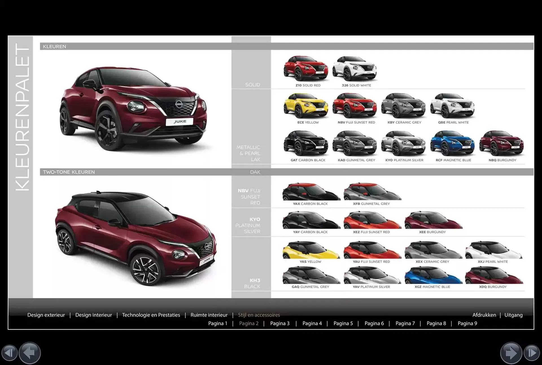
Task: Go to Pagina 9
Action: (x=467, y=324)
